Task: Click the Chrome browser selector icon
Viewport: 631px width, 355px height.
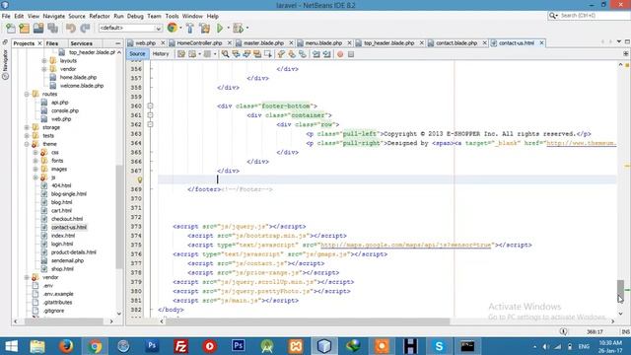Action: tap(172, 28)
